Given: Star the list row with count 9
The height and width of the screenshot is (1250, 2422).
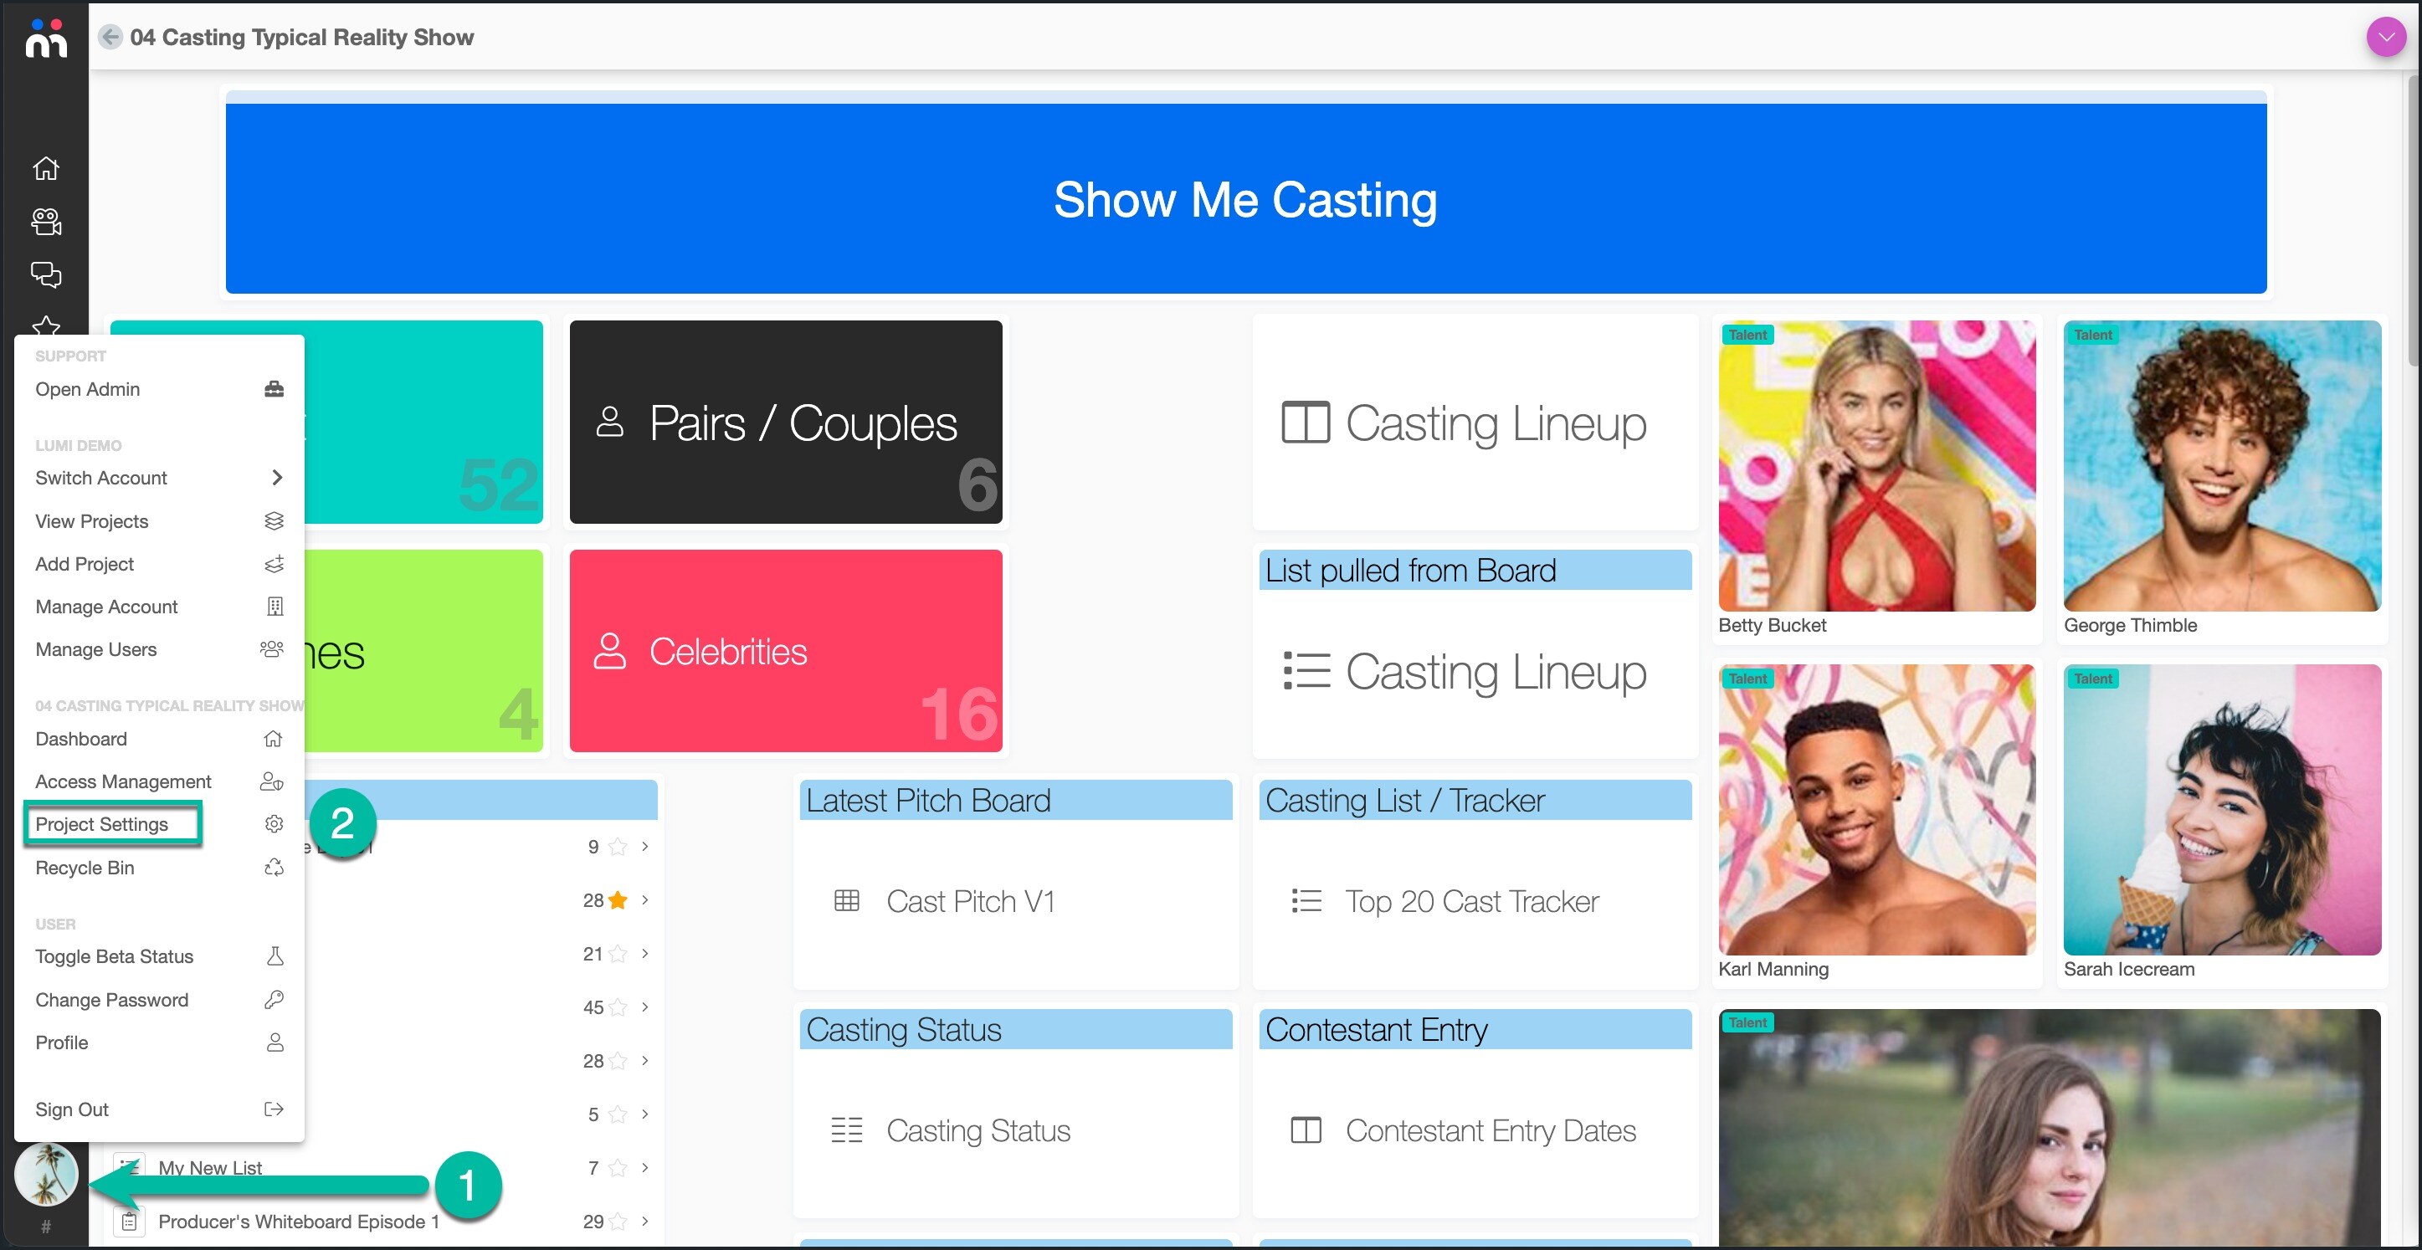Looking at the screenshot, I should [618, 847].
